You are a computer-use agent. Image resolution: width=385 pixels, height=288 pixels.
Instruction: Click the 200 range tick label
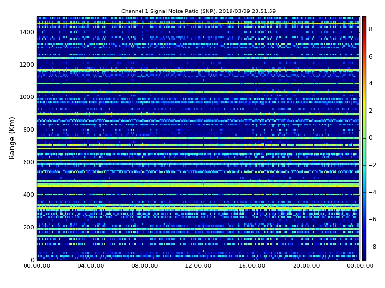[28, 227]
